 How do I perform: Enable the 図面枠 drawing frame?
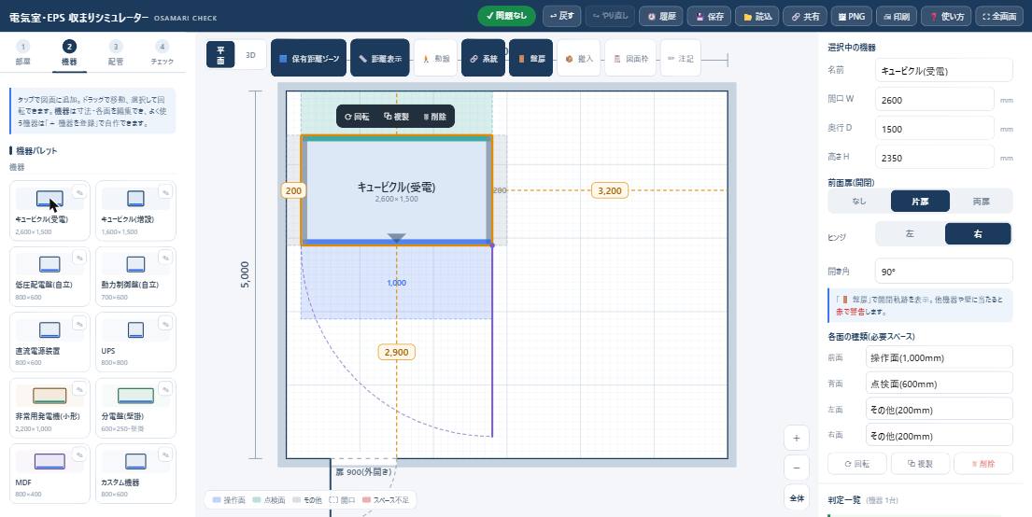[x=630, y=58]
